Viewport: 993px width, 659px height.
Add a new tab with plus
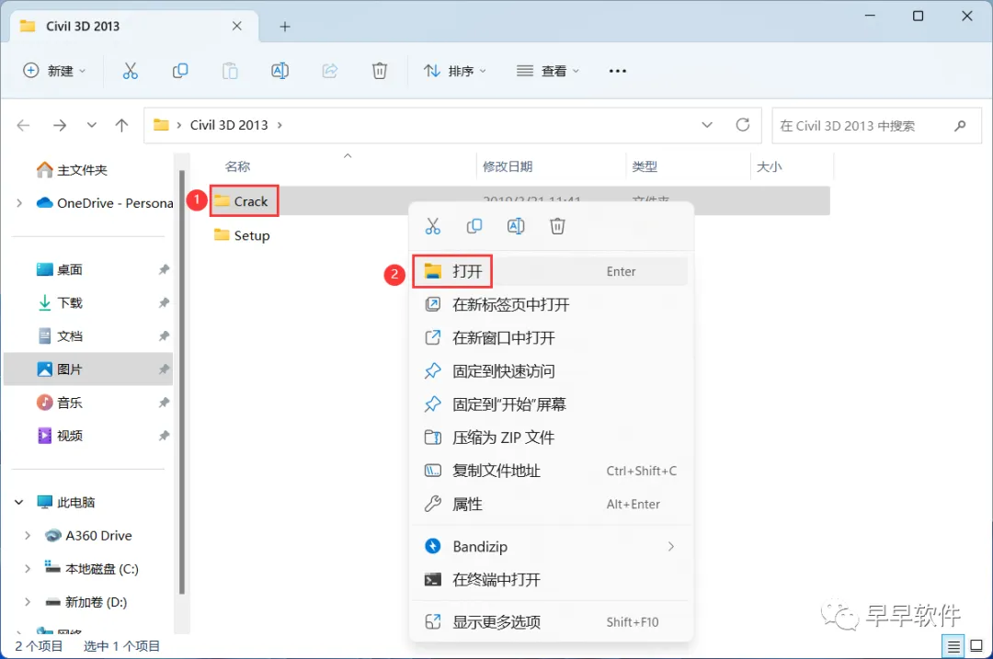tap(285, 27)
